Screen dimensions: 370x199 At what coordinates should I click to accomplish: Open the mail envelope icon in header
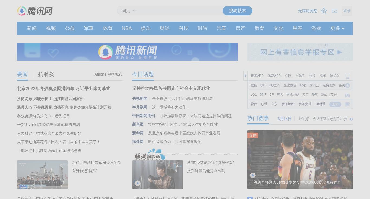click(335, 11)
